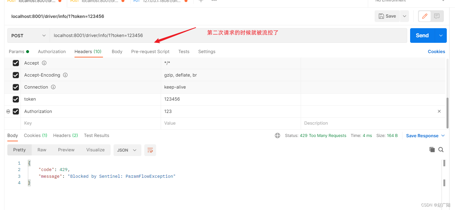This screenshot has width=455, height=210.
Task: Click the headers table vertical scrollbar
Action: click(x=447, y=113)
